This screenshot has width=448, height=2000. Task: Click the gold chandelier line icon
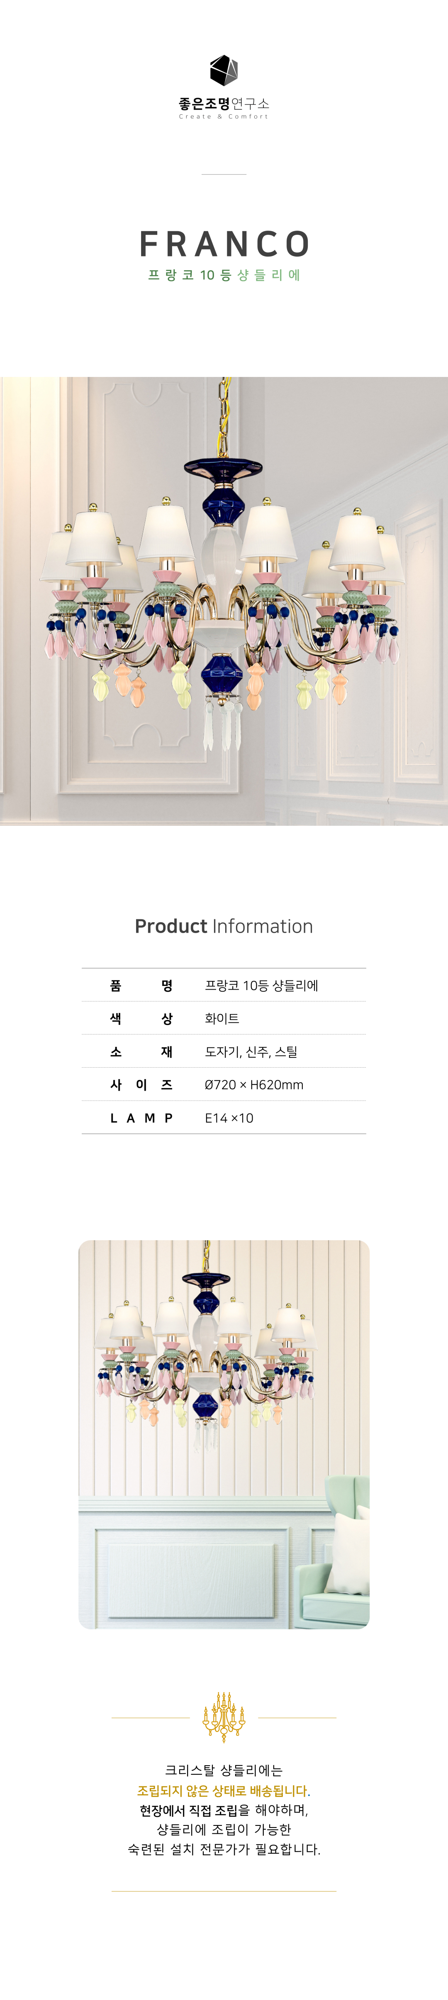coord(224,1717)
